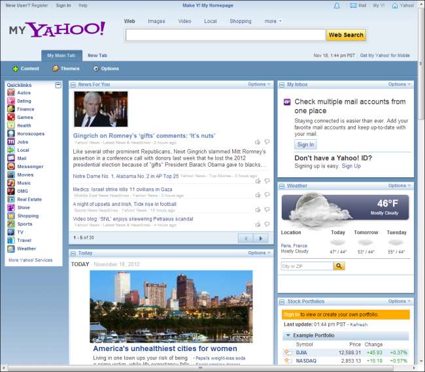Collapse the Weather module
Viewport: 425px width, 372px height.
click(x=282, y=186)
